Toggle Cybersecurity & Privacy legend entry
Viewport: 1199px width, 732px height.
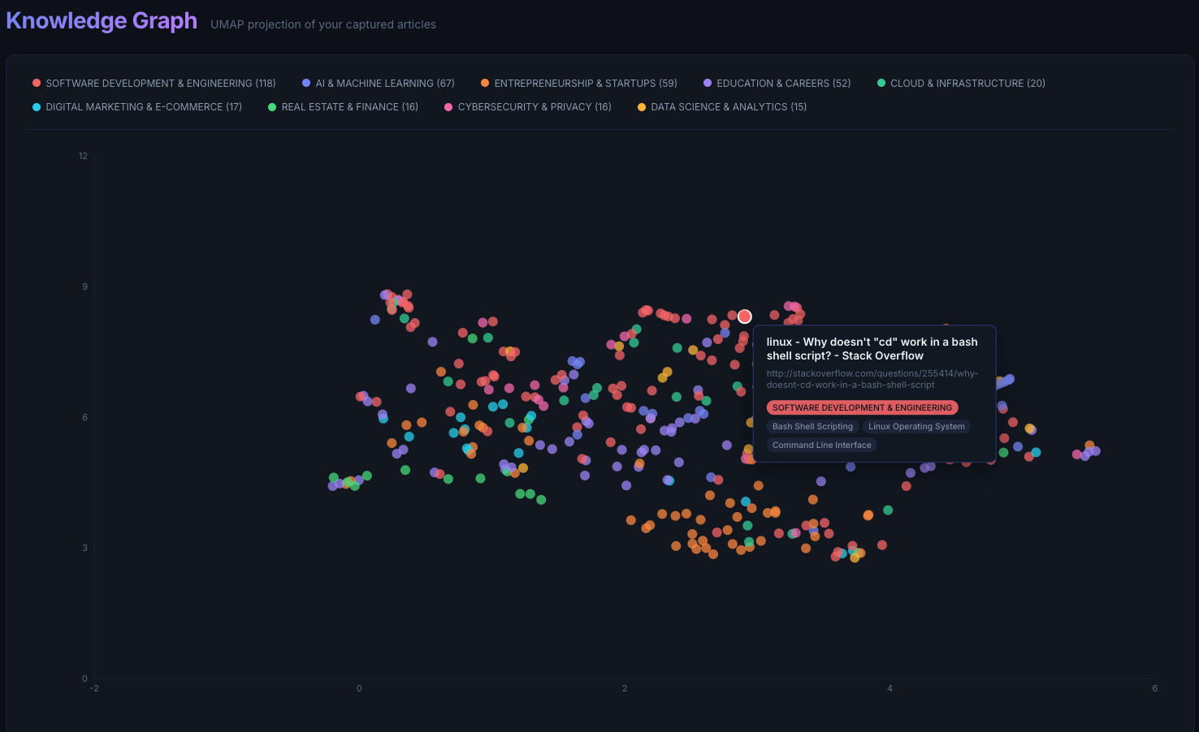pyautogui.click(x=528, y=107)
